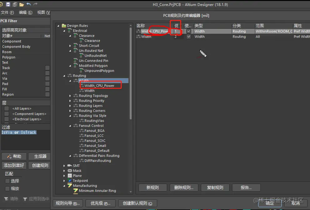Screen dimensions: 310x210
Task: Click the Save icon in title bar
Action: tap(8, 4)
